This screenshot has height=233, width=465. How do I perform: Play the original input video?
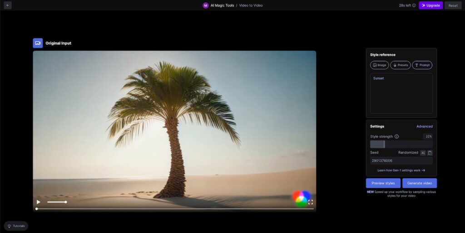[38, 202]
